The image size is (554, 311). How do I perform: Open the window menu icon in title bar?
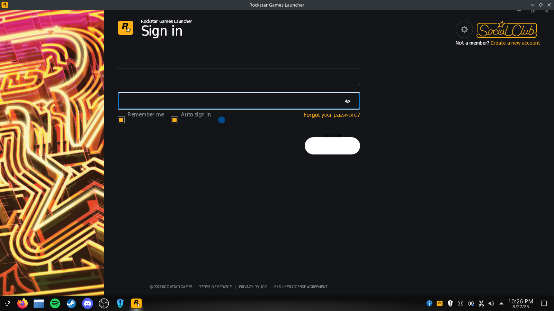5,5
